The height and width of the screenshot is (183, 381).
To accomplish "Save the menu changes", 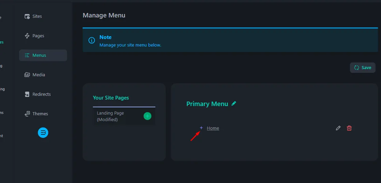I will 363,68.
